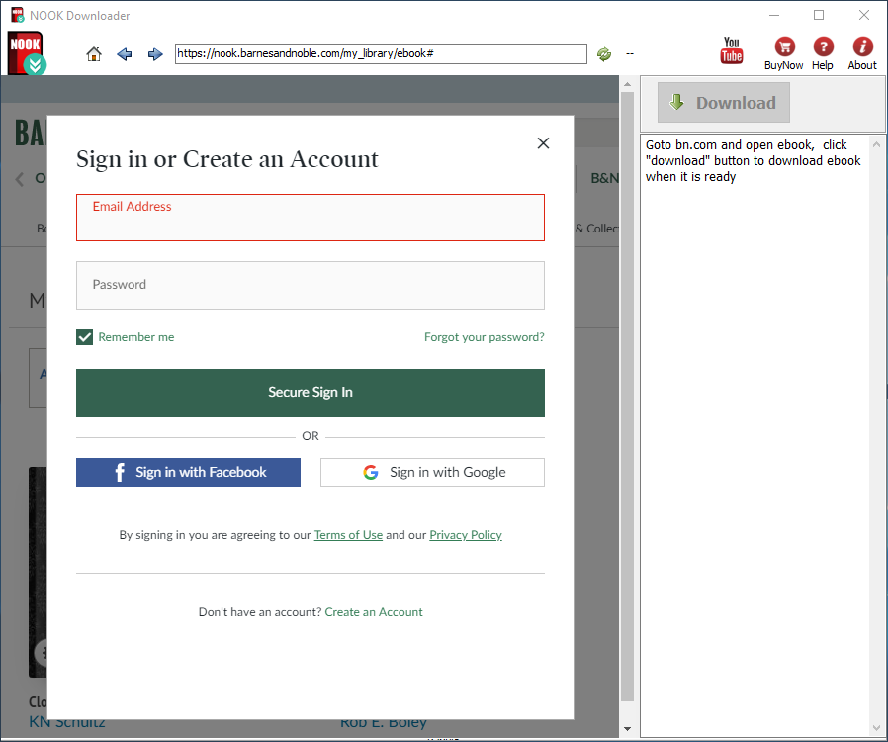Click the instructions panel scroll up arrow
888x742 pixels.
(x=877, y=144)
